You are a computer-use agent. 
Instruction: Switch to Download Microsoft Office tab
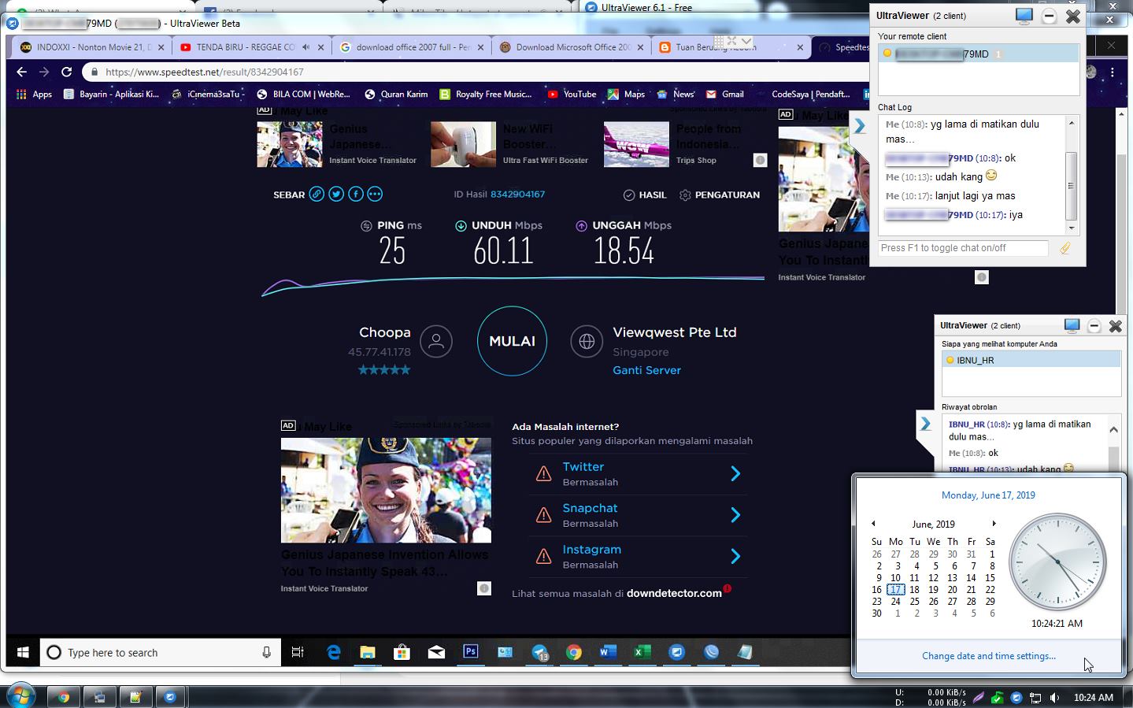570,47
